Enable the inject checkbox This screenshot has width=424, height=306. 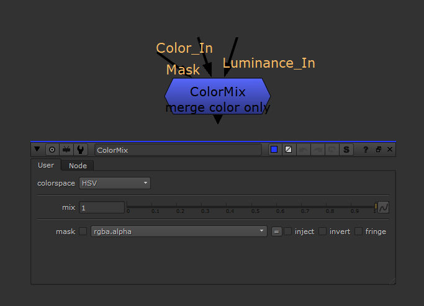(x=287, y=232)
